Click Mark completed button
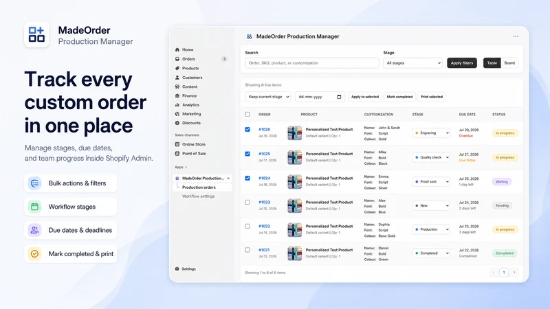Viewport: 550px width, 309px height. click(399, 97)
